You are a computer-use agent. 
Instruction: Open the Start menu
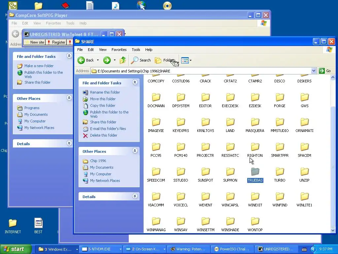tap(16, 249)
